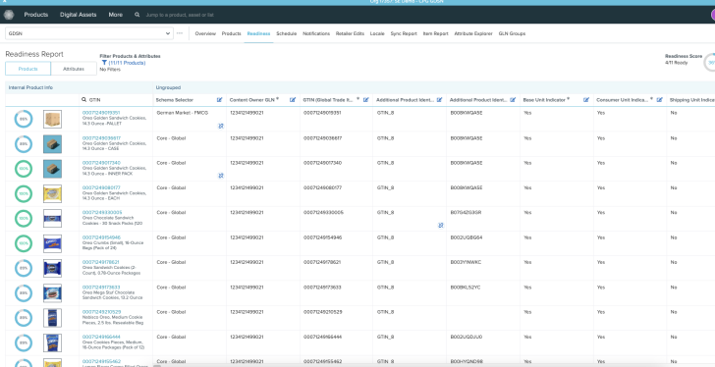
Task: Click edit icon for Content Owner GLN column
Action: [x=293, y=100]
